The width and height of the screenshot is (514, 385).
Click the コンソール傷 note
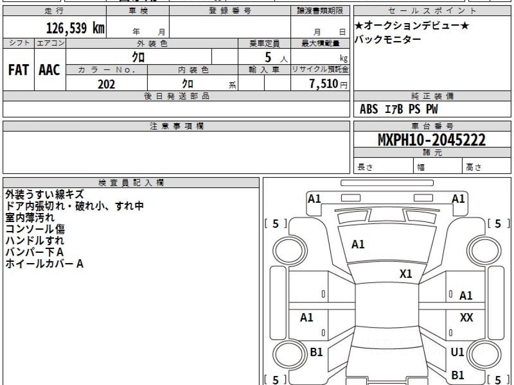click(35, 229)
